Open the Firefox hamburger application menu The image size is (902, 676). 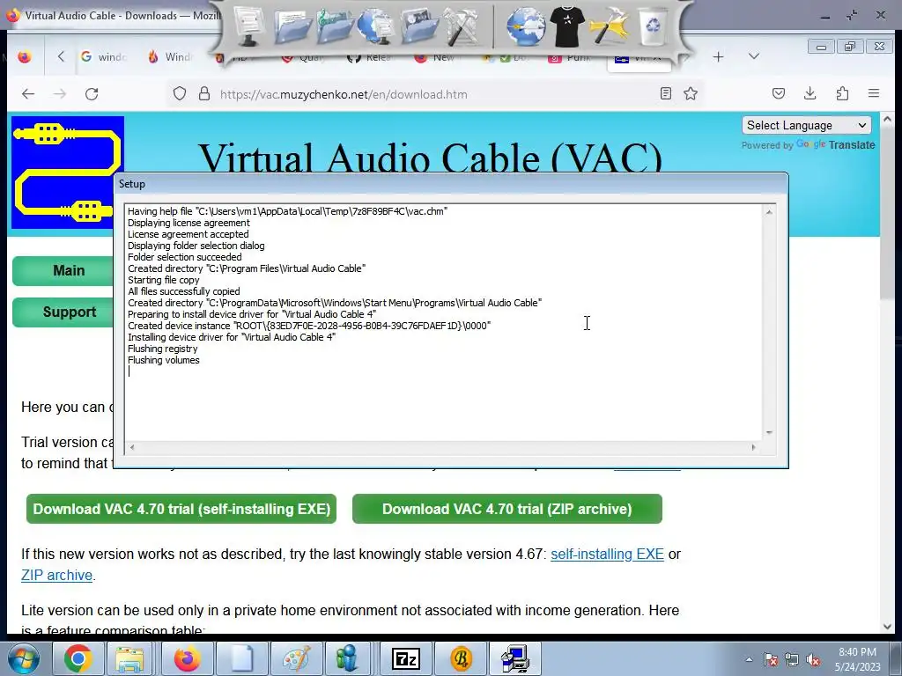coord(874,93)
